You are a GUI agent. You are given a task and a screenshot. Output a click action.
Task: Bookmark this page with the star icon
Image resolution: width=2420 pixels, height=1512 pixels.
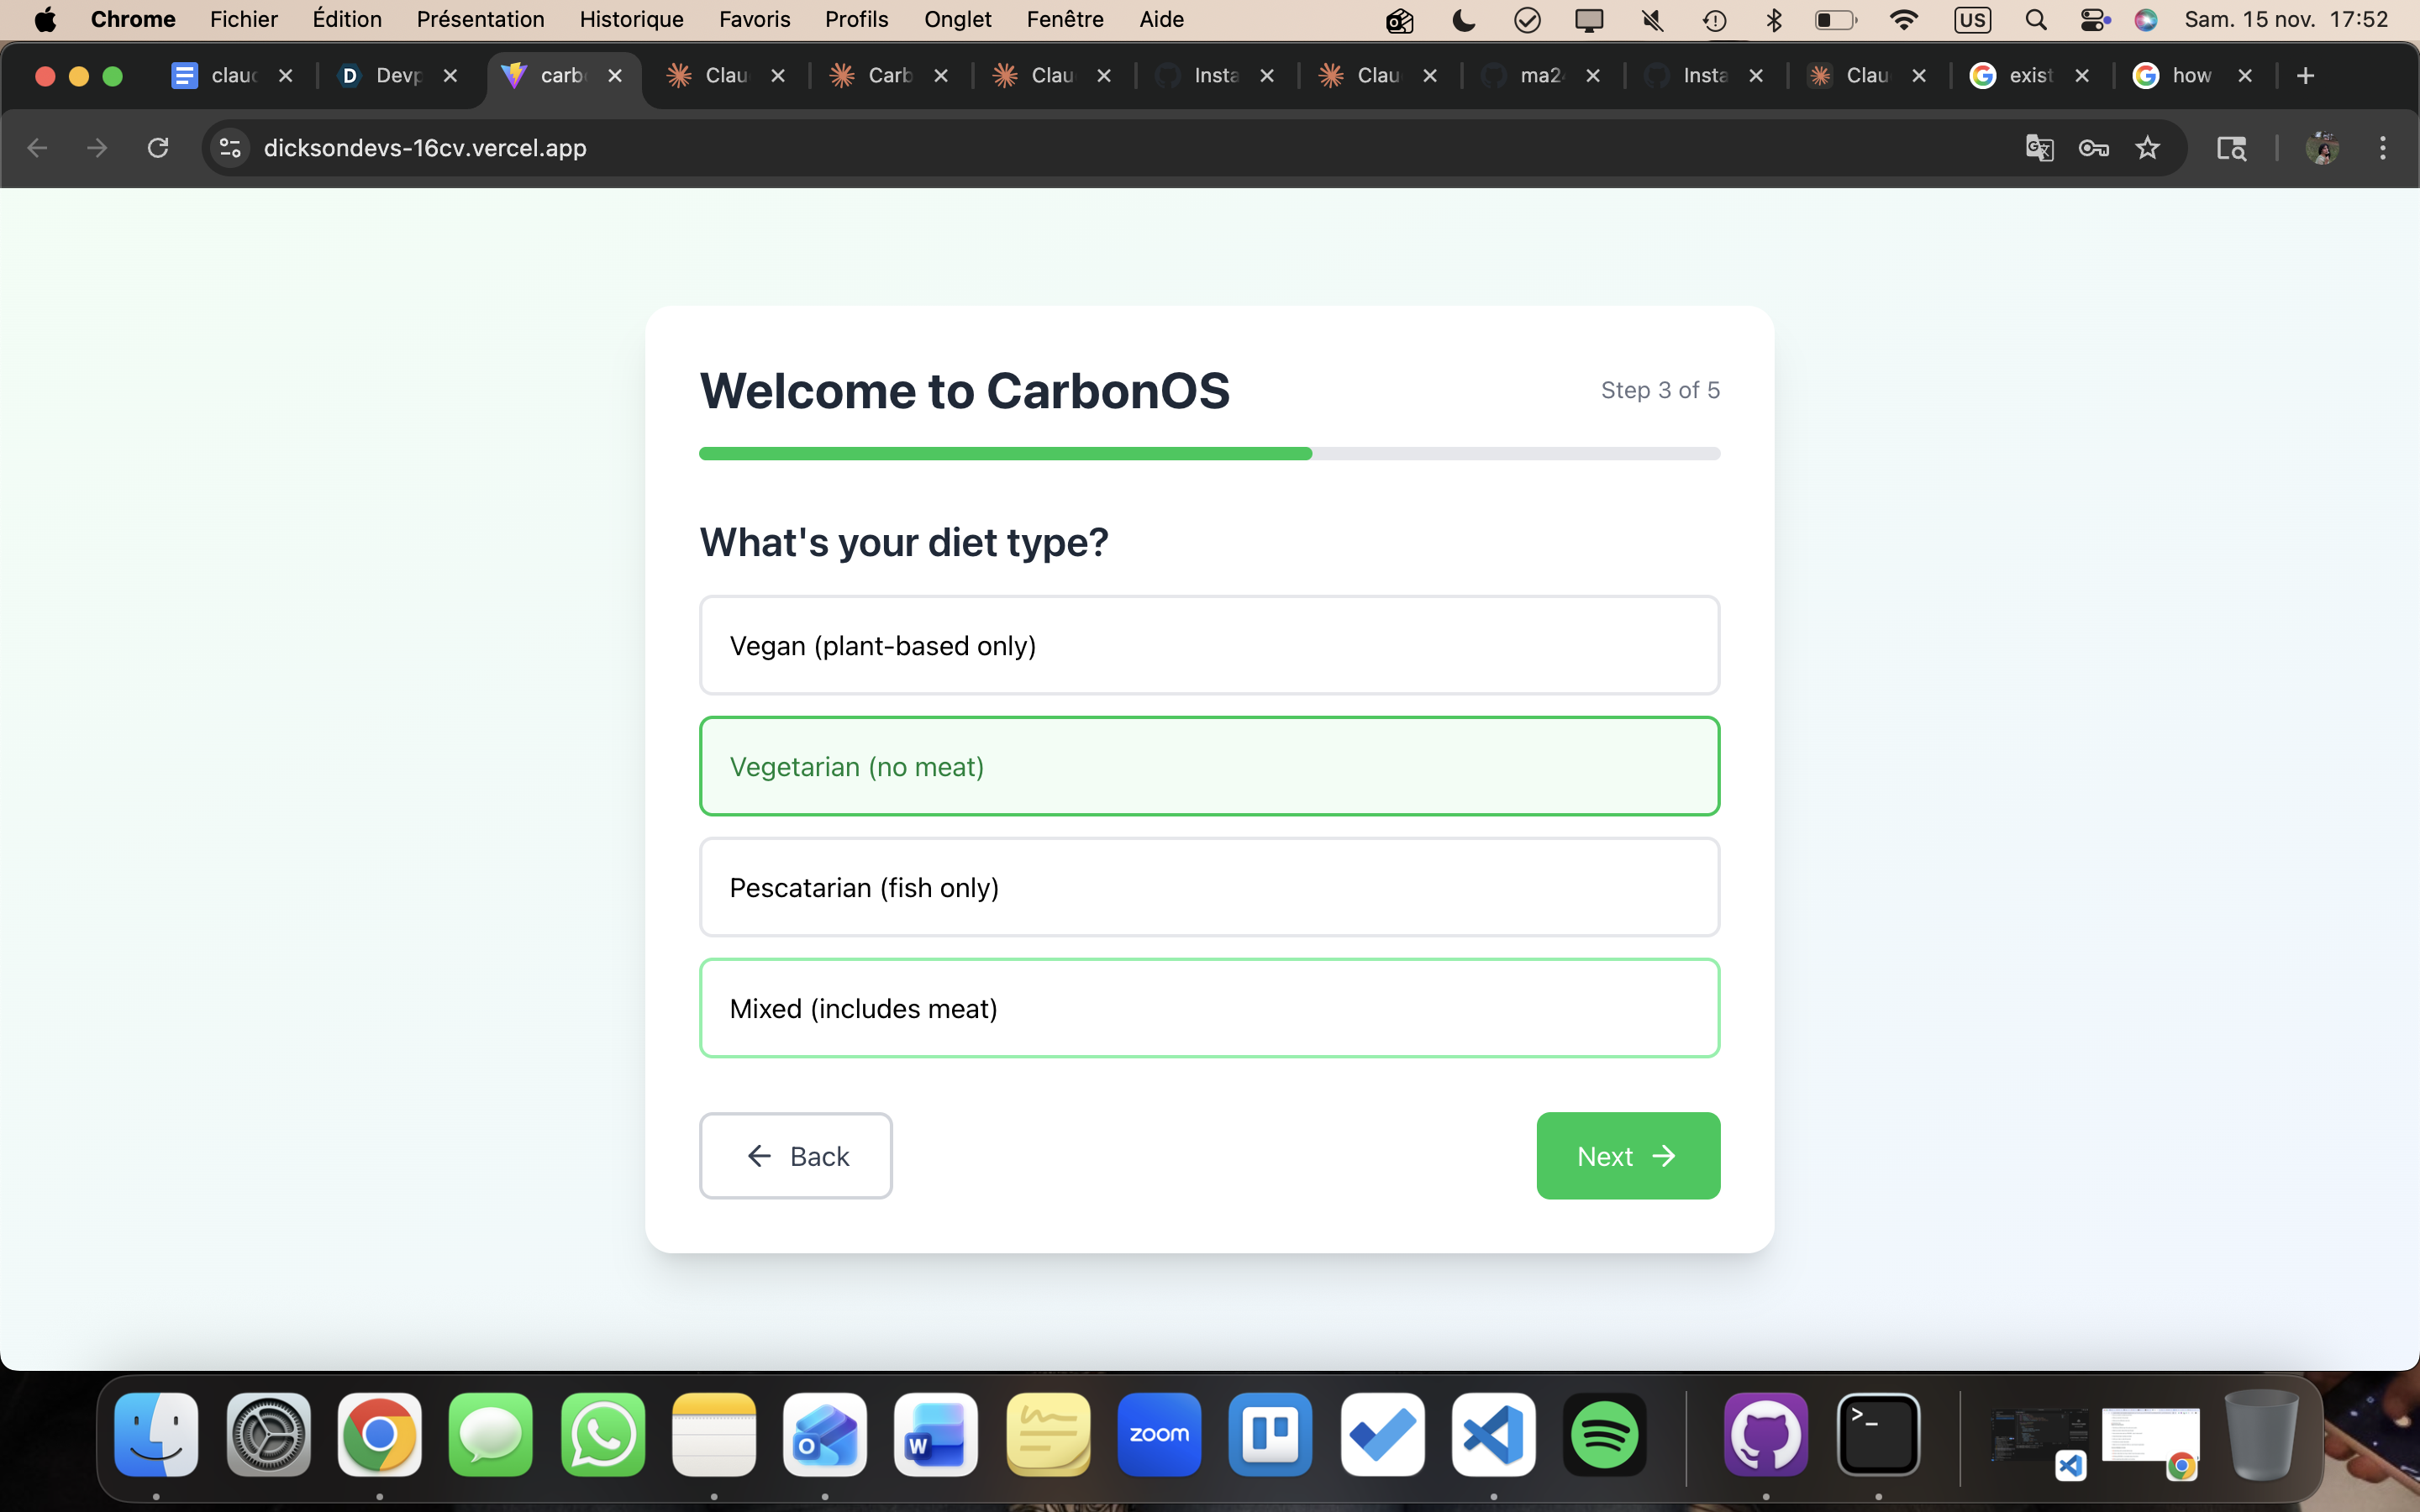2147,148
